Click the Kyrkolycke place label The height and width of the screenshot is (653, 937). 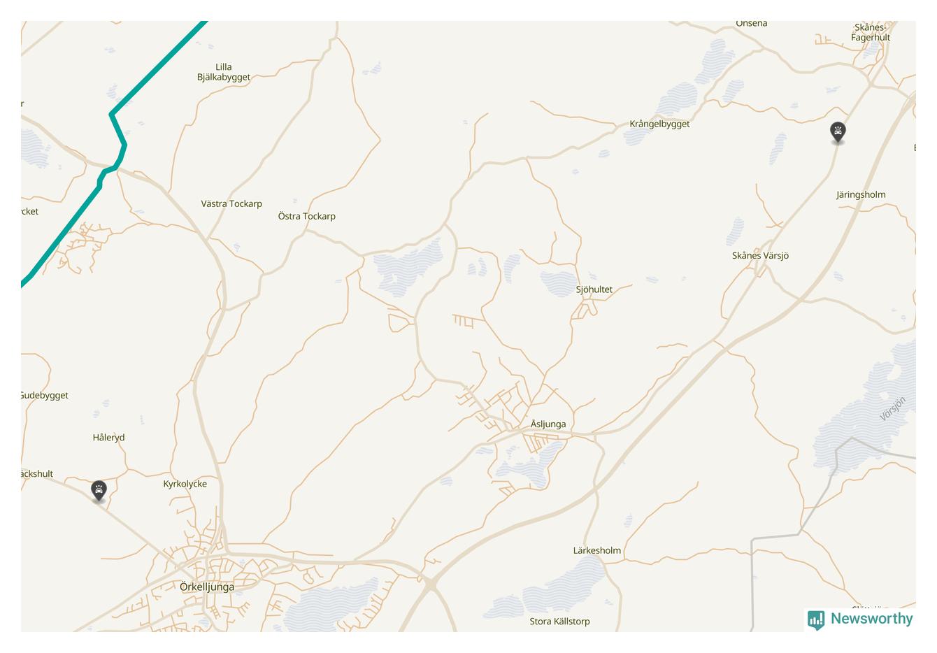(185, 484)
